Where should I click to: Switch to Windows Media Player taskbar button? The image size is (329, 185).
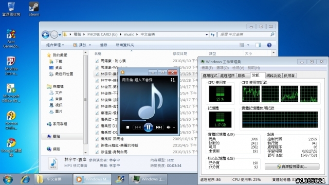[x=92, y=179]
